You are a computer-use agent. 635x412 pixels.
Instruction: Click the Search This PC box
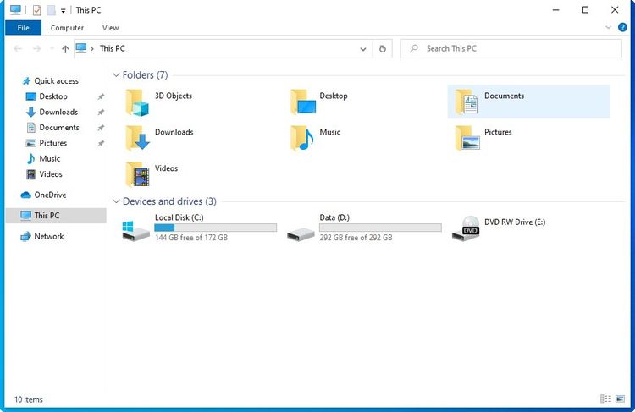click(511, 49)
